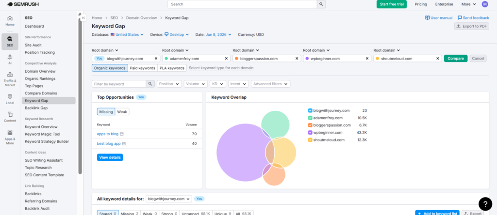Open Apps & More section
Image resolution: width=497 pixels, height=215 pixels.
click(10, 137)
